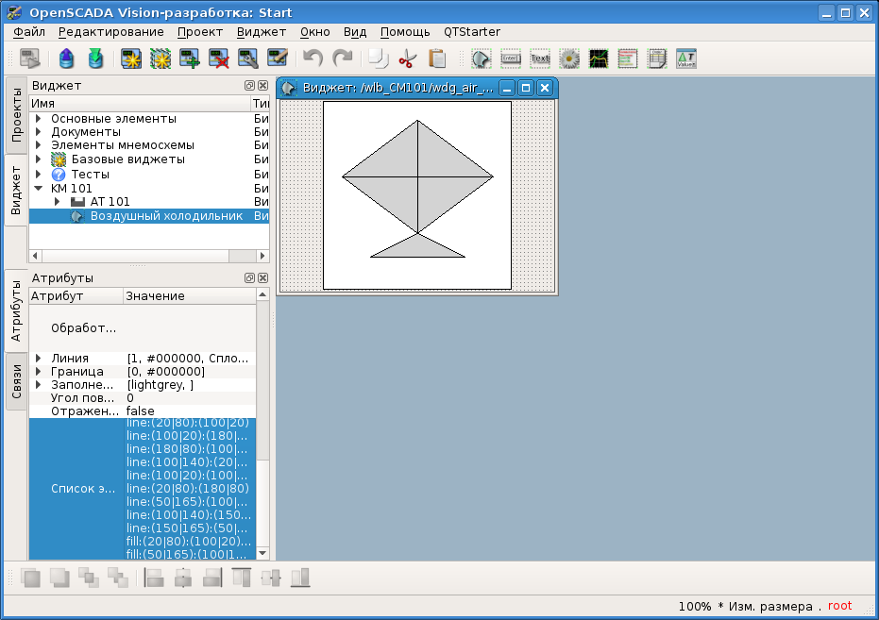Switch to the Проекты side tab
This screenshot has width=879, height=620.
tap(16, 114)
